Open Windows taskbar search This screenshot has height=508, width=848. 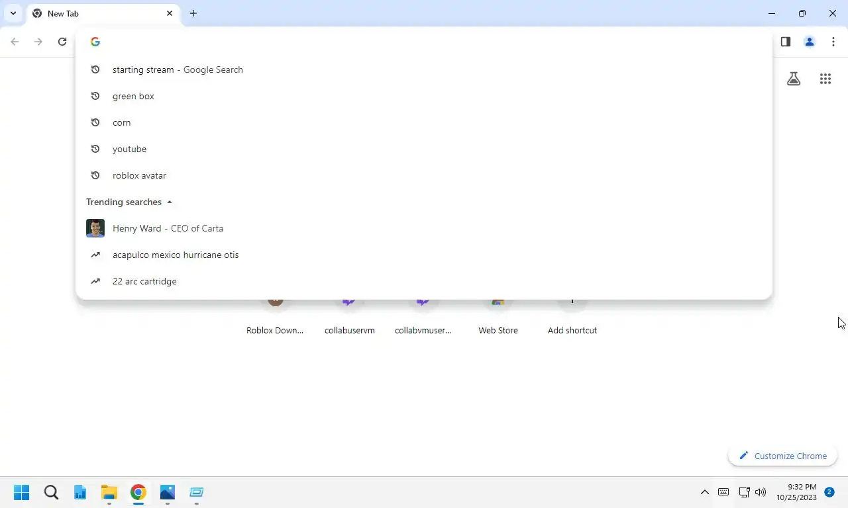coord(51,492)
